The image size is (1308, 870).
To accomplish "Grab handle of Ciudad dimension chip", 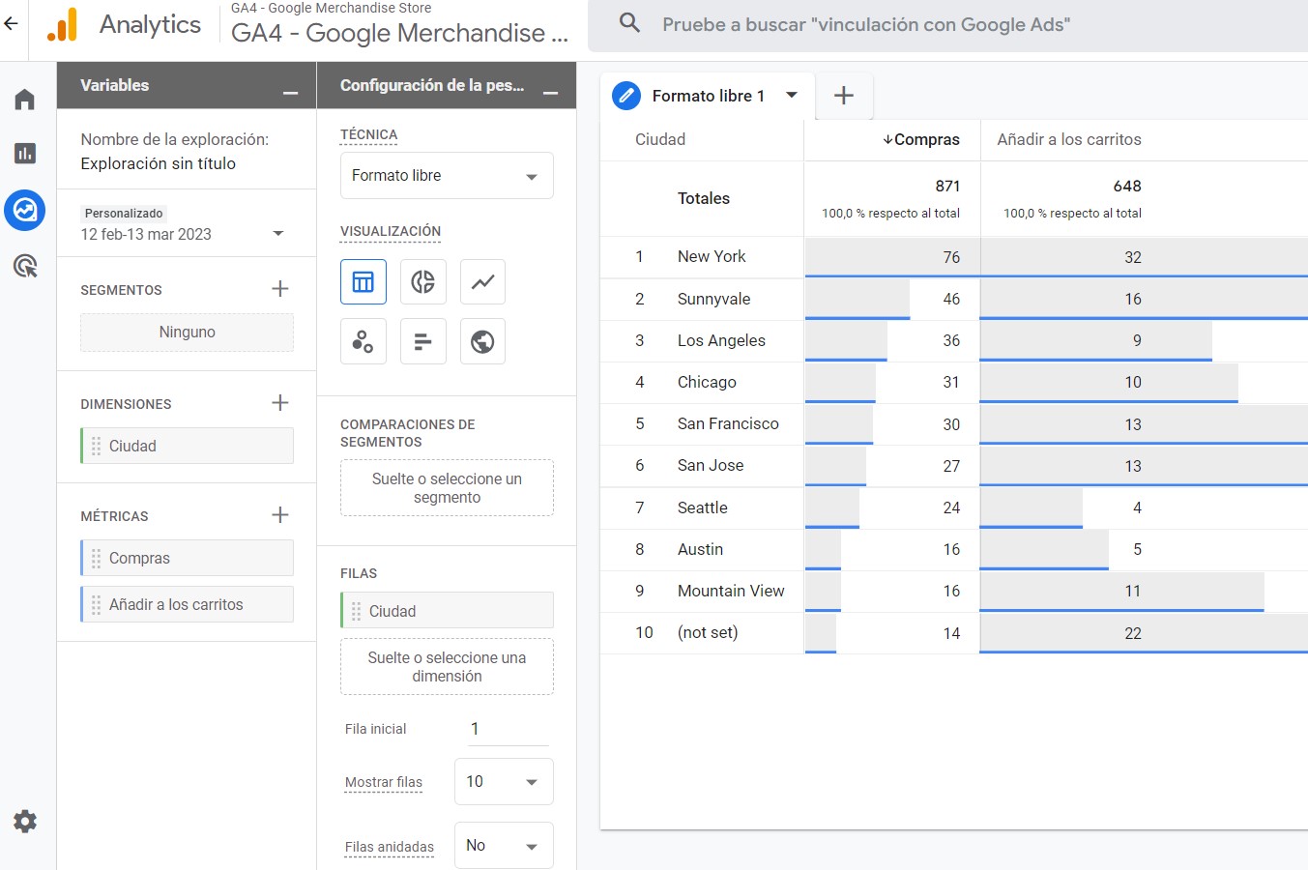I will (96, 446).
